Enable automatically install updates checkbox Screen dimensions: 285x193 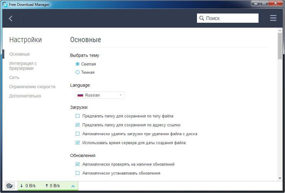click(x=78, y=173)
